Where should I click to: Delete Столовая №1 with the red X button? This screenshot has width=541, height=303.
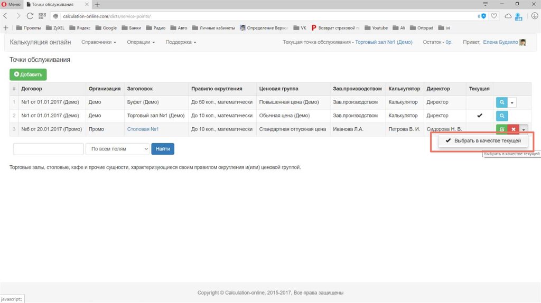pos(512,129)
